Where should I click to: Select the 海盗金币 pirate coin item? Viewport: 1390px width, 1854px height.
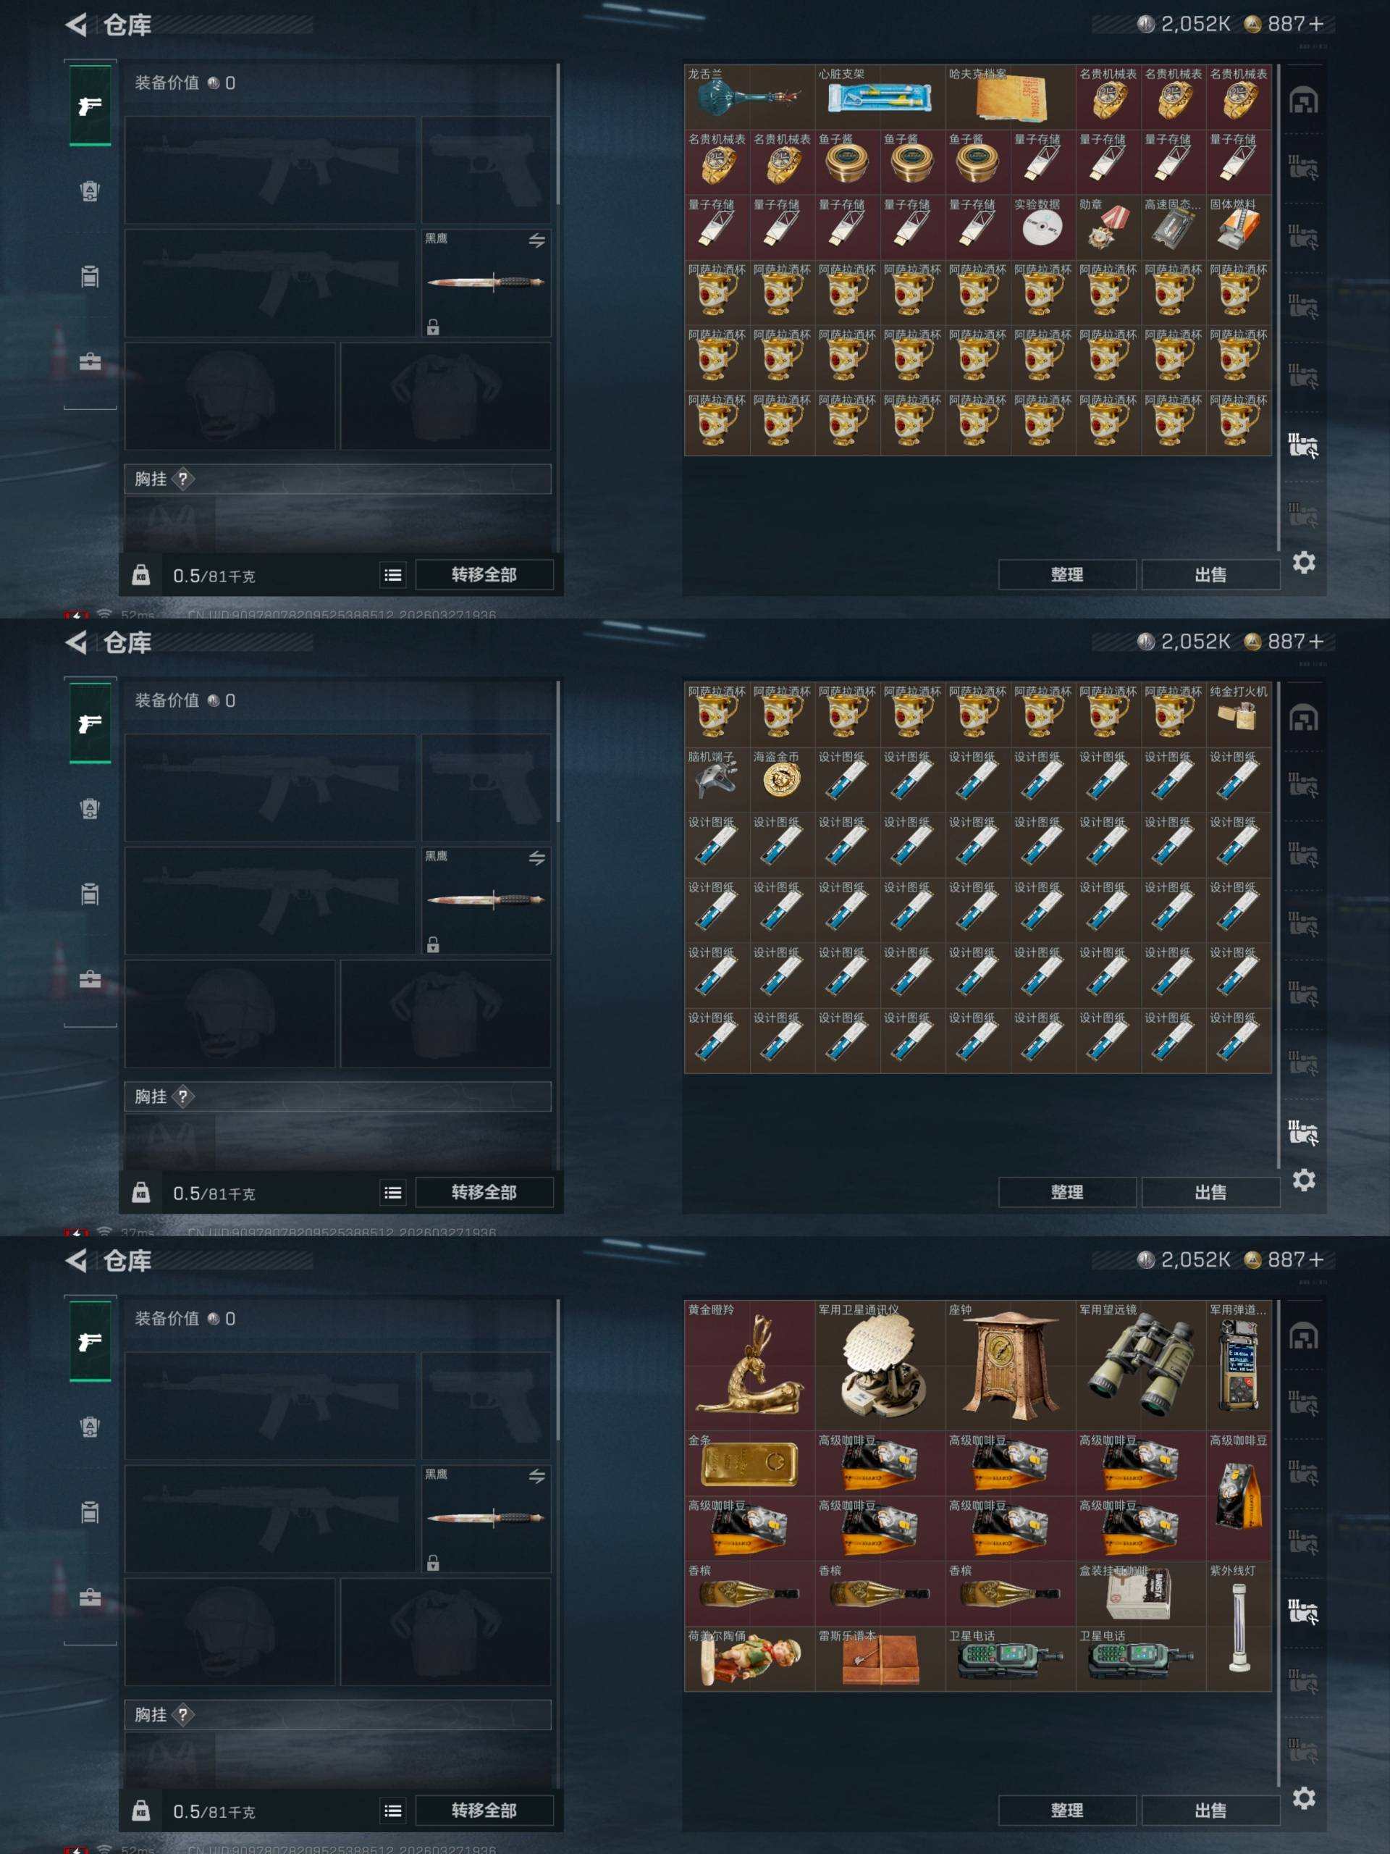(782, 779)
